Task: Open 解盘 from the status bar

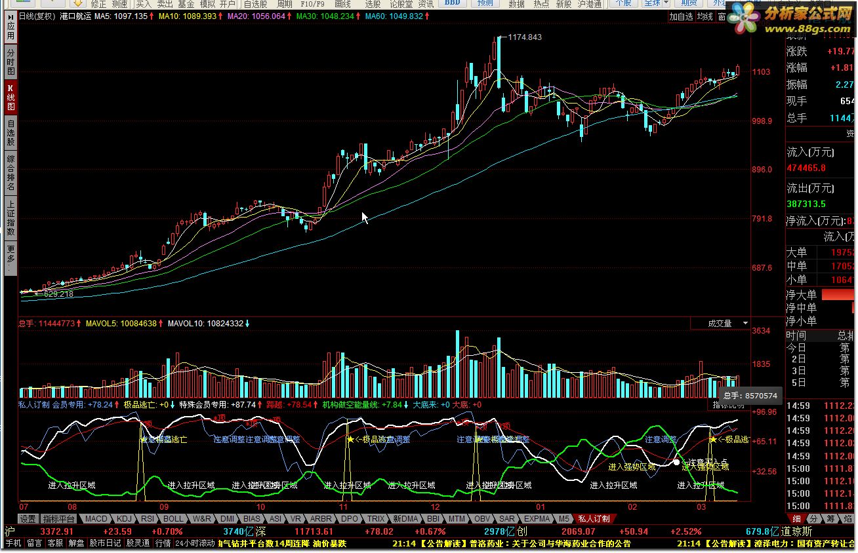Action: [x=76, y=543]
